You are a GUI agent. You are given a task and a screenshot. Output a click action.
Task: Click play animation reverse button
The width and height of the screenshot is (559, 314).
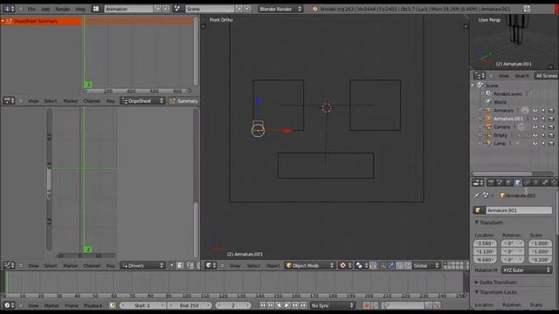(x=279, y=305)
